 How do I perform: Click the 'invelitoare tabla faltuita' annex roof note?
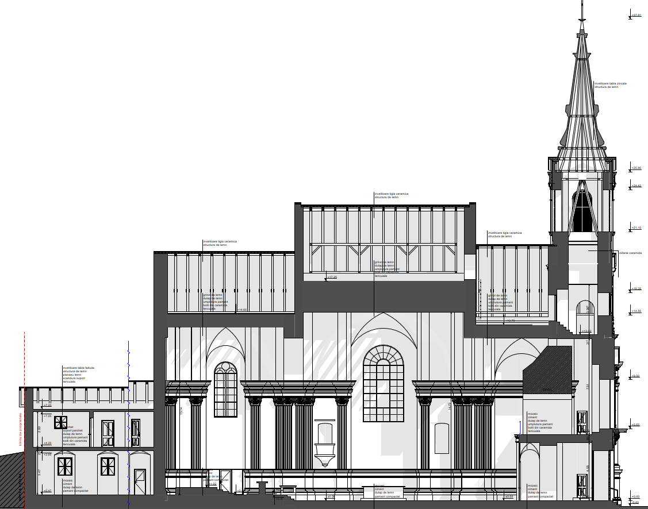pyautogui.click(x=78, y=368)
